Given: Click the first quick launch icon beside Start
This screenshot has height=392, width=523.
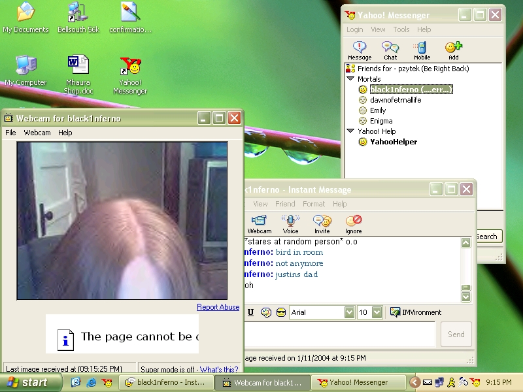Looking at the screenshot, I should (x=76, y=382).
